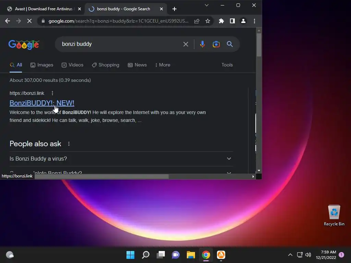Click the scroll right arrow

coord(253,176)
